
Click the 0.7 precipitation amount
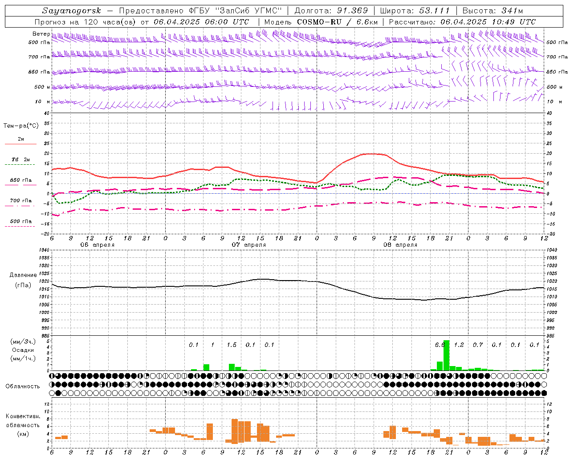[478, 345]
